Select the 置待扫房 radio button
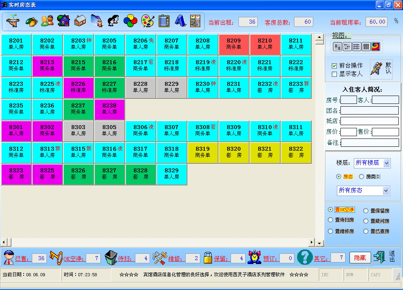The image size is (403, 290). 331,220
